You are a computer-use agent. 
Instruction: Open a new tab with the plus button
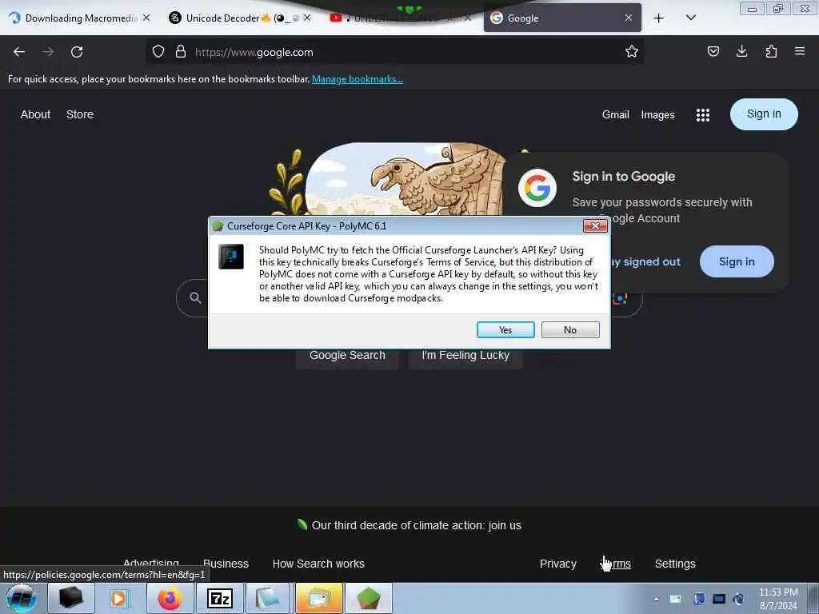coord(659,18)
